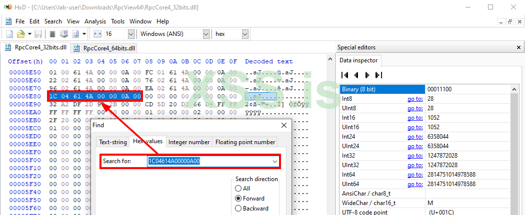Jump to first byte in Data inspector

pyautogui.click(x=344, y=75)
